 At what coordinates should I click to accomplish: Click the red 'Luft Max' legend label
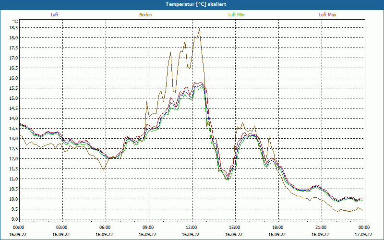tap(327, 15)
